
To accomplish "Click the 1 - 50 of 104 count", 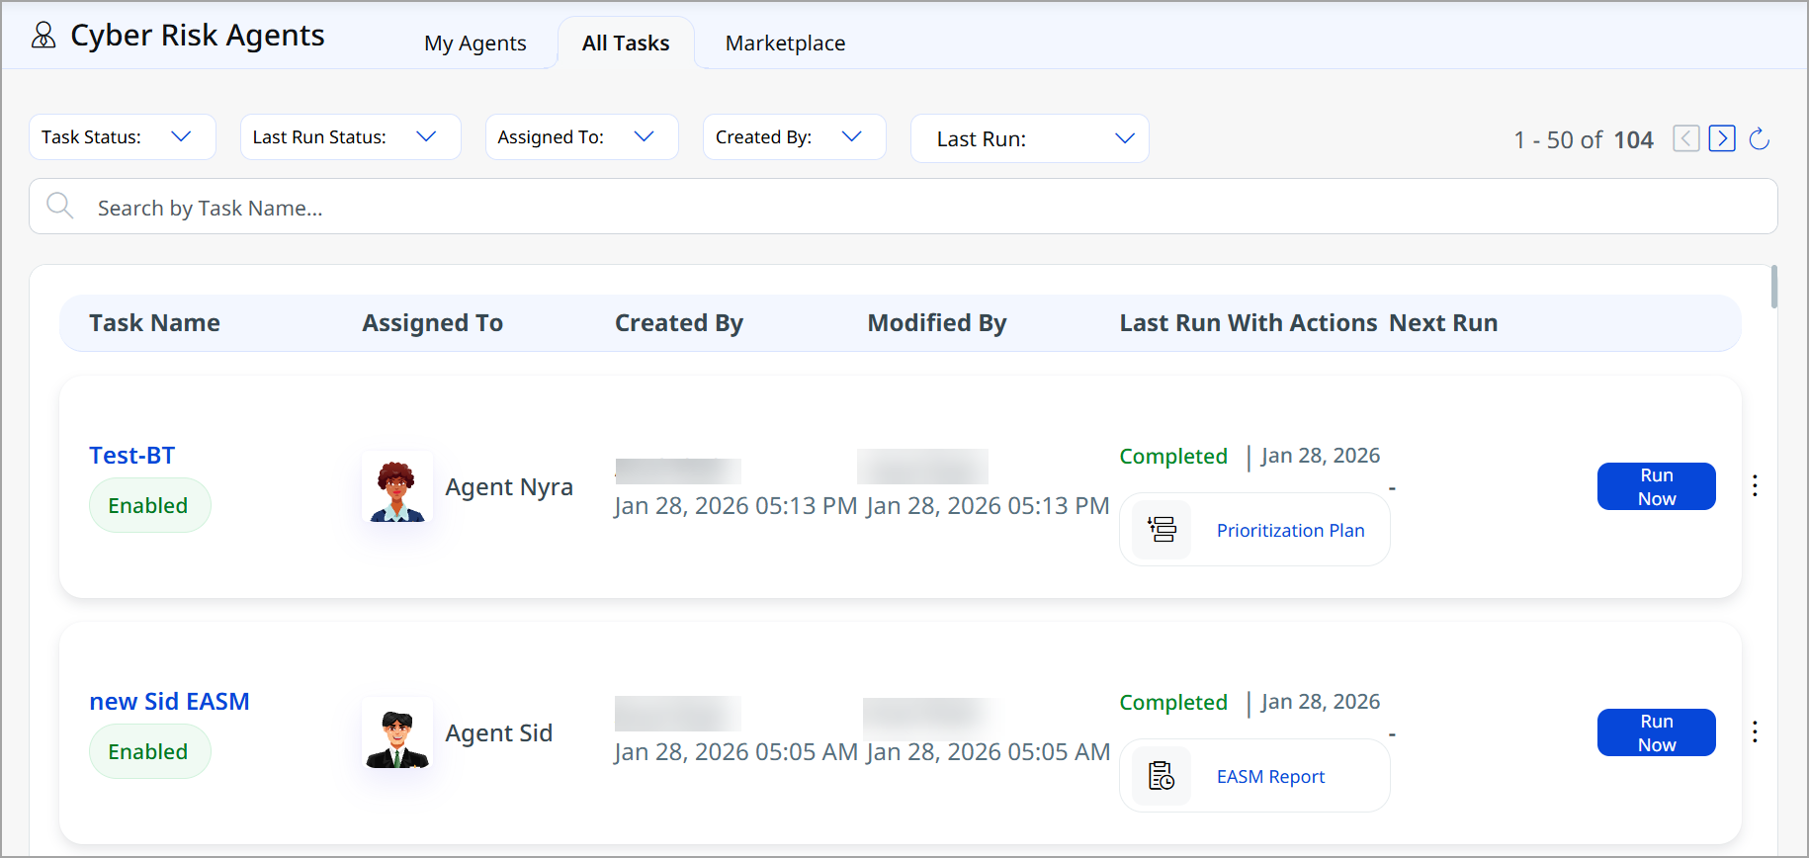I will (x=1584, y=140).
